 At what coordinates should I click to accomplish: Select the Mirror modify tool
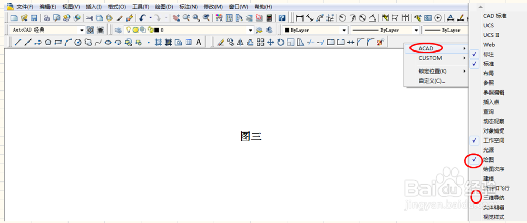point(240,42)
